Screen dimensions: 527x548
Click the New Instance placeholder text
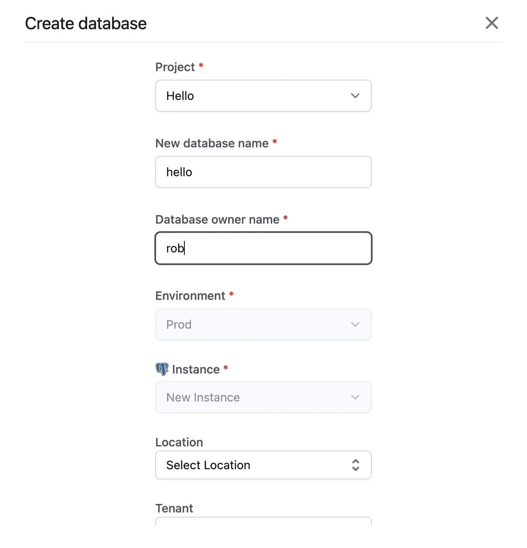click(x=203, y=397)
